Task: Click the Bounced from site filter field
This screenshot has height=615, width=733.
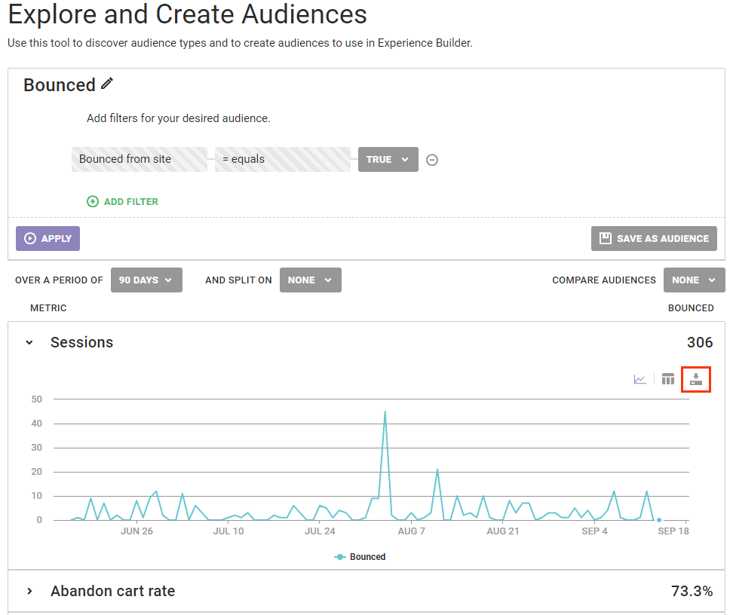Action: click(x=140, y=160)
